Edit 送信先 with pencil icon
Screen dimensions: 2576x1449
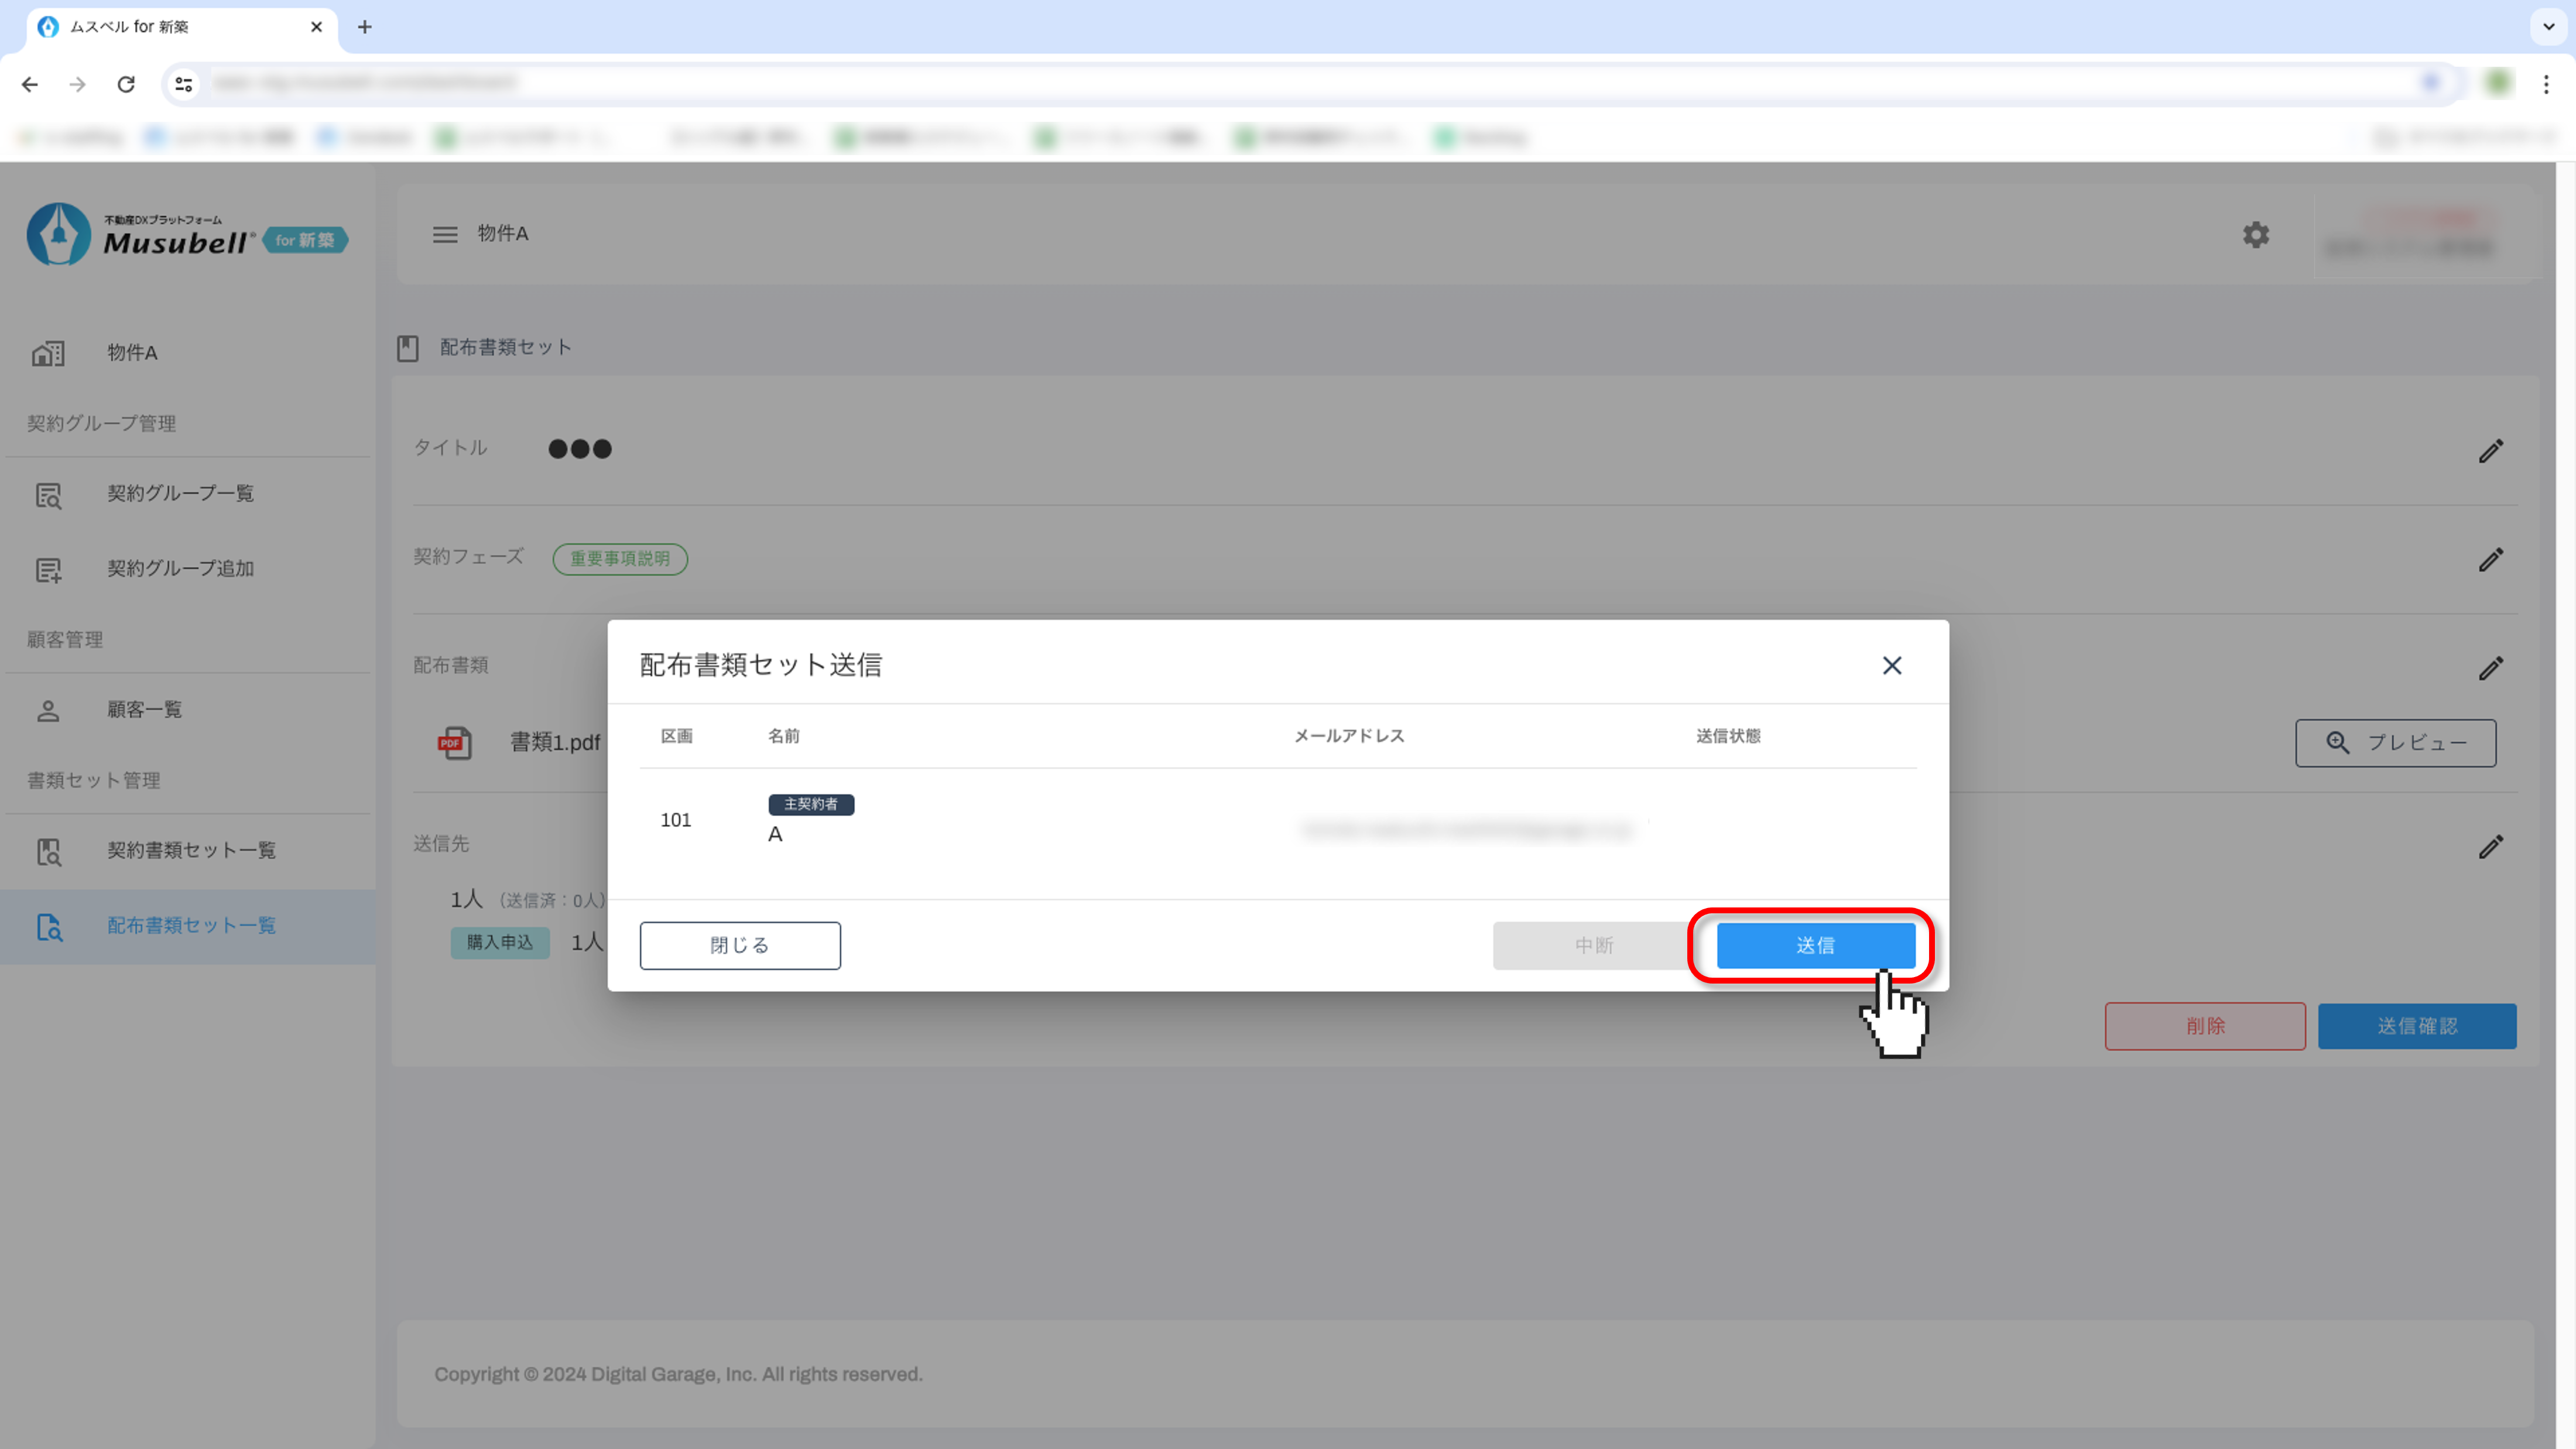tap(2490, 847)
